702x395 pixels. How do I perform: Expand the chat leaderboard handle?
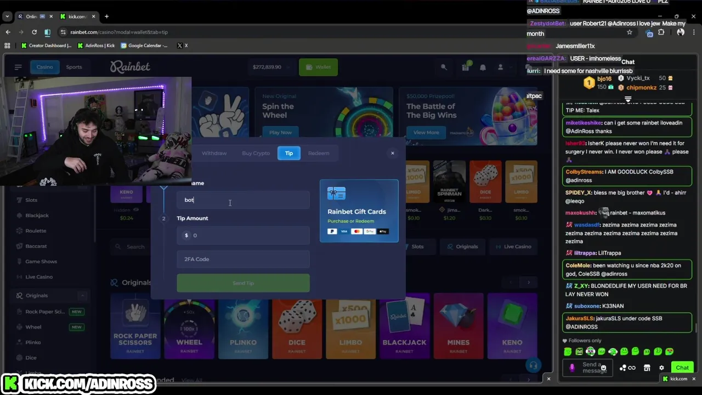pyautogui.click(x=628, y=99)
